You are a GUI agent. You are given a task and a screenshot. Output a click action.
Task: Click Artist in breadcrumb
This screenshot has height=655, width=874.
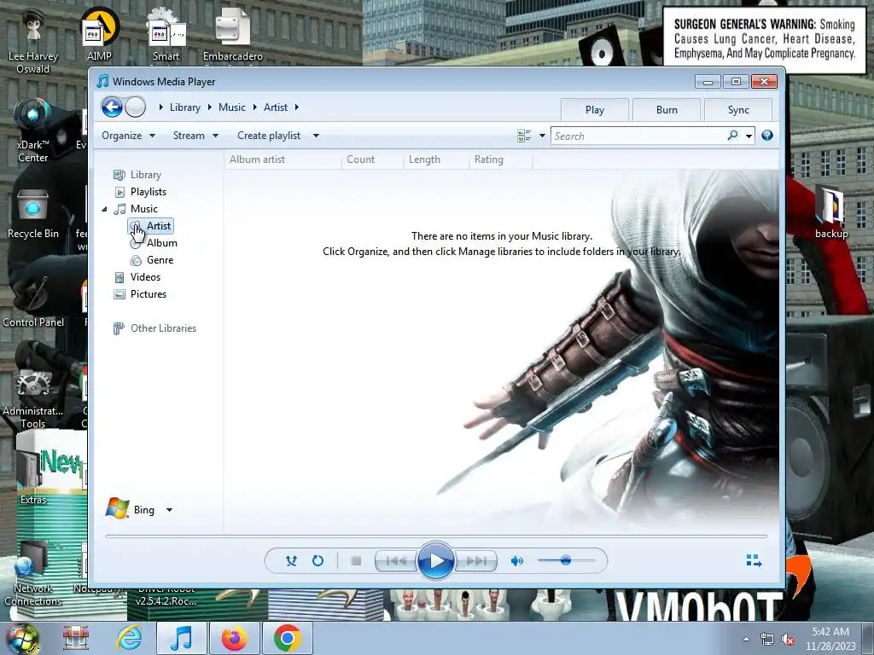point(276,107)
